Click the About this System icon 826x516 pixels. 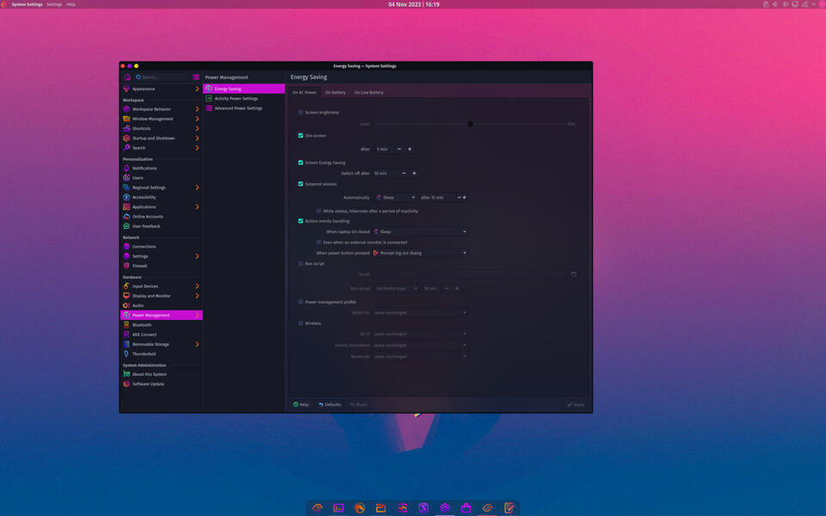coord(126,374)
